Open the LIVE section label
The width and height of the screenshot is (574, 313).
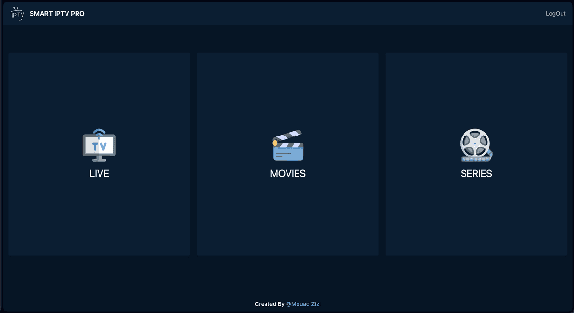99,174
